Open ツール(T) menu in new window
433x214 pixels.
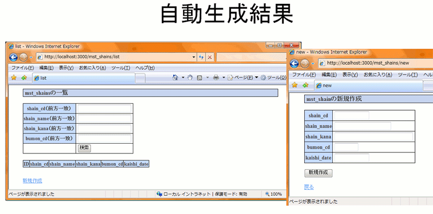point(408,75)
